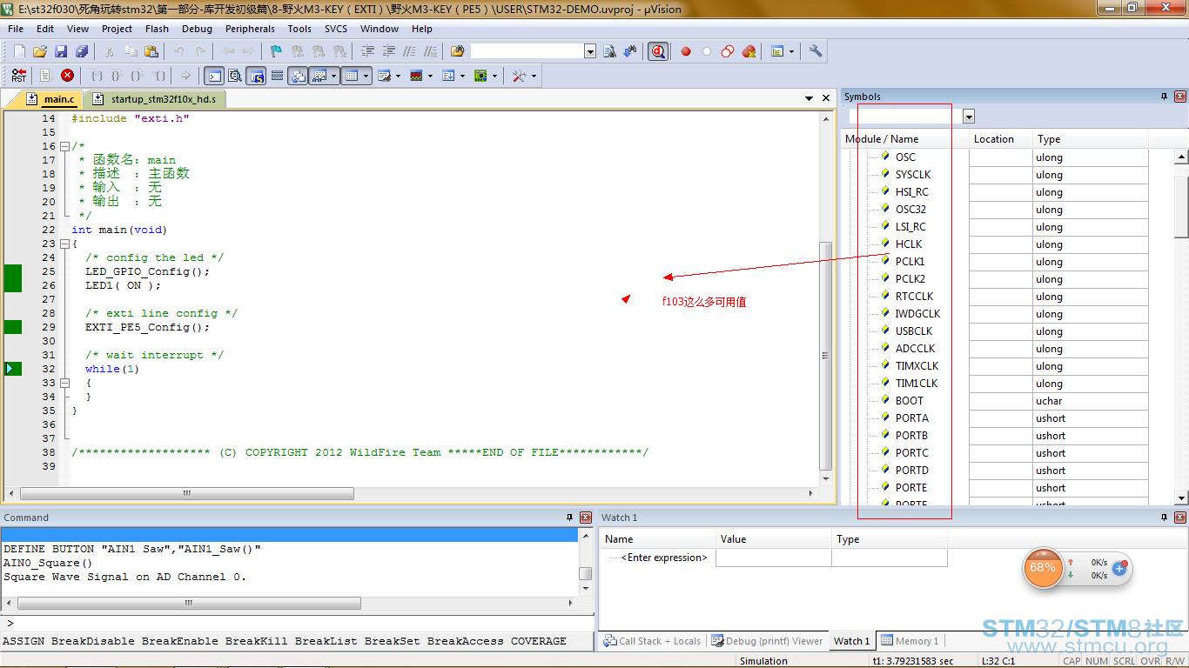Click the Open file folder icon
The height and width of the screenshot is (668, 1189).
click(x=40, y=51)
